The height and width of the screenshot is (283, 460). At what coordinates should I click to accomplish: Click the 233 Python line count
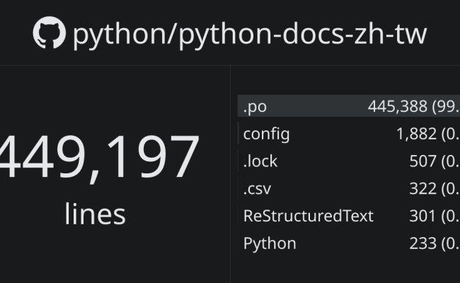pyautogui.click(x=422, y=243)
